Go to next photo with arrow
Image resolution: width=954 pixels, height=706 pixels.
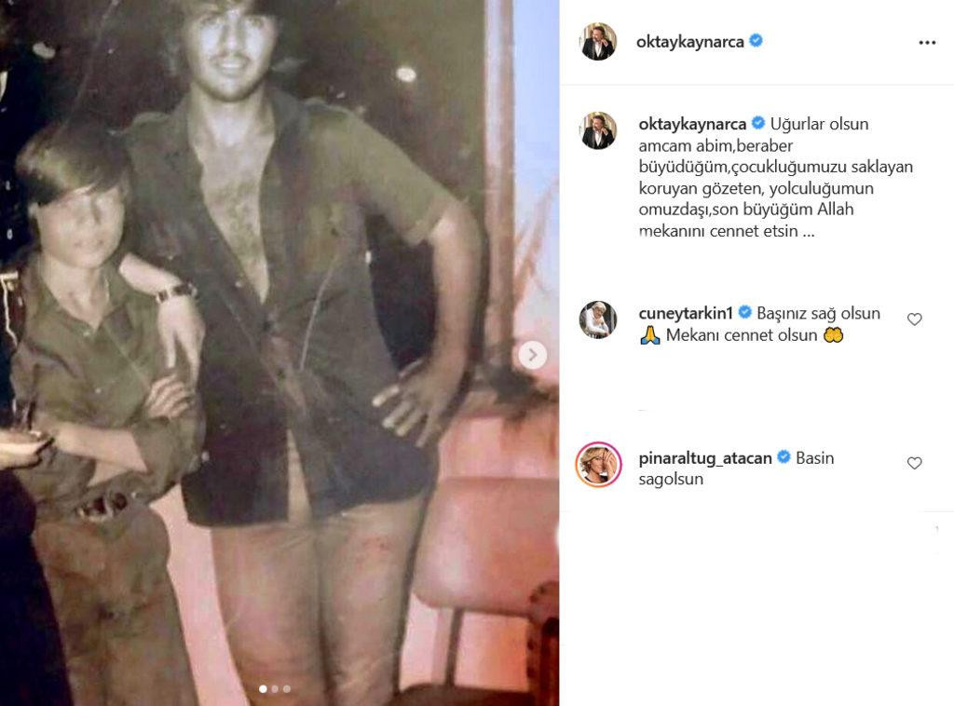click(532, 355)
